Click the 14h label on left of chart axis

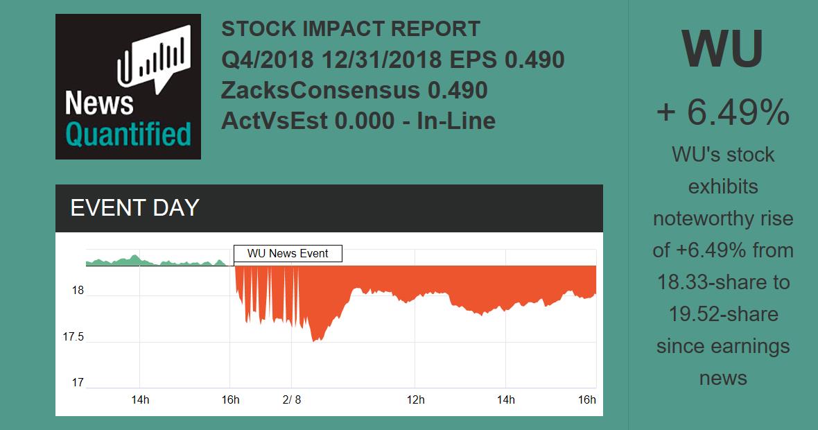point(140,399)
